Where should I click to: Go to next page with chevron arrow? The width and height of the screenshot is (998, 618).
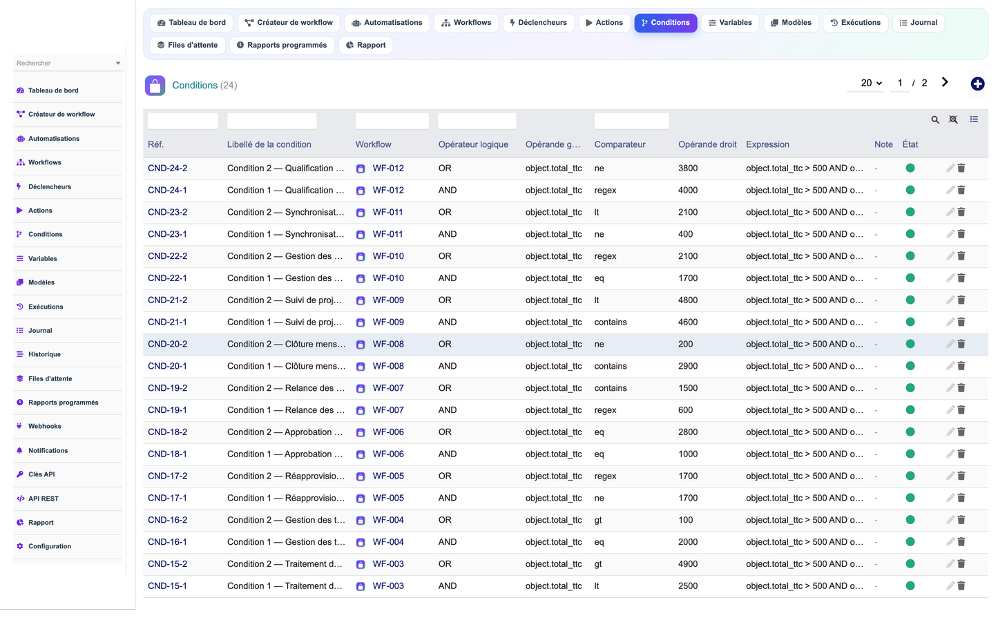click(x=945, y=82)
